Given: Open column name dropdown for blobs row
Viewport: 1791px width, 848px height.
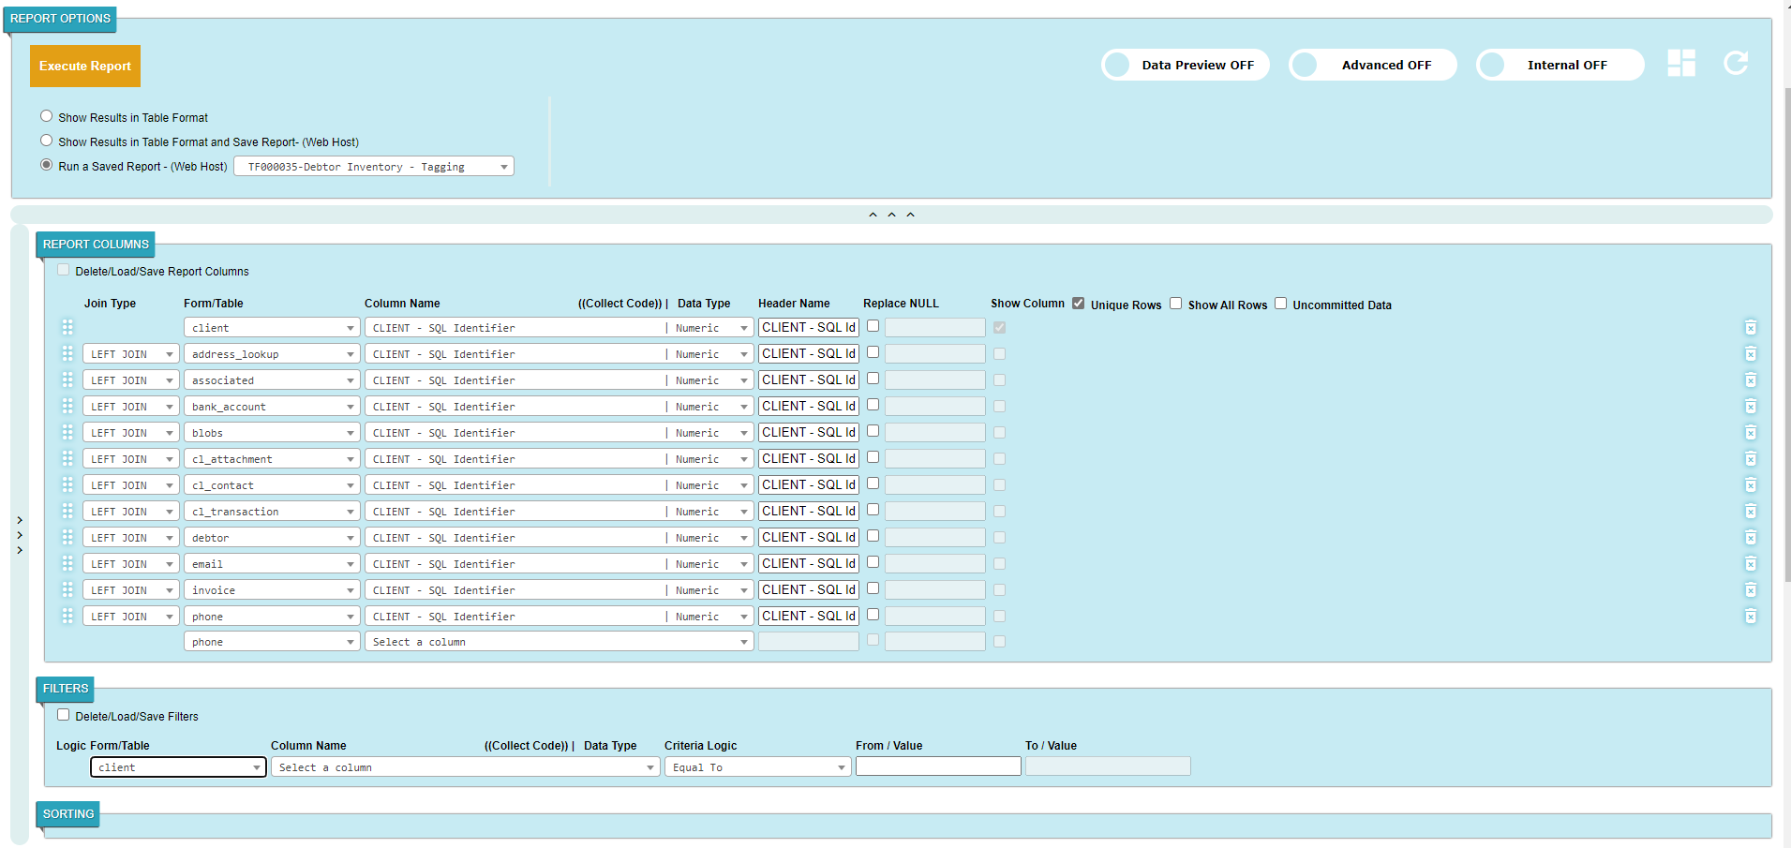Looking at the screenshot, I should [x=559, y=433].
